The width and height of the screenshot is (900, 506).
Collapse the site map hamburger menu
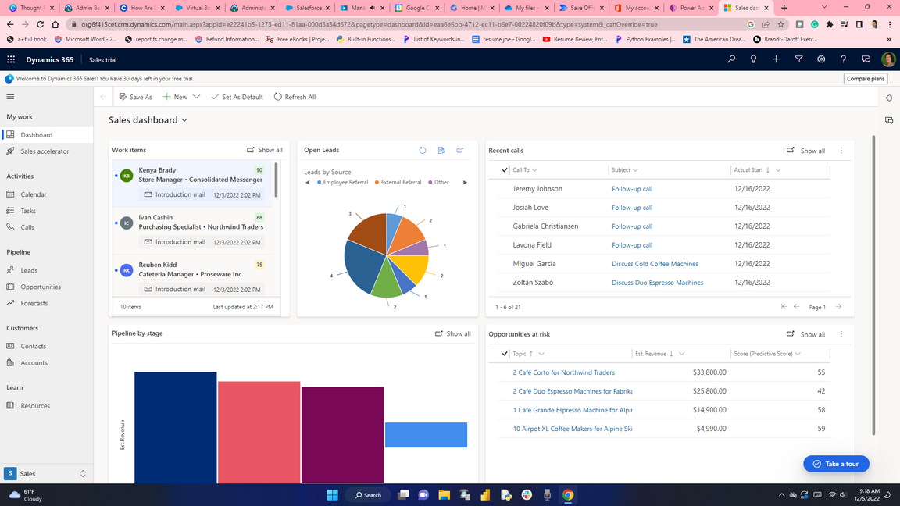click(x=10, y=97)
